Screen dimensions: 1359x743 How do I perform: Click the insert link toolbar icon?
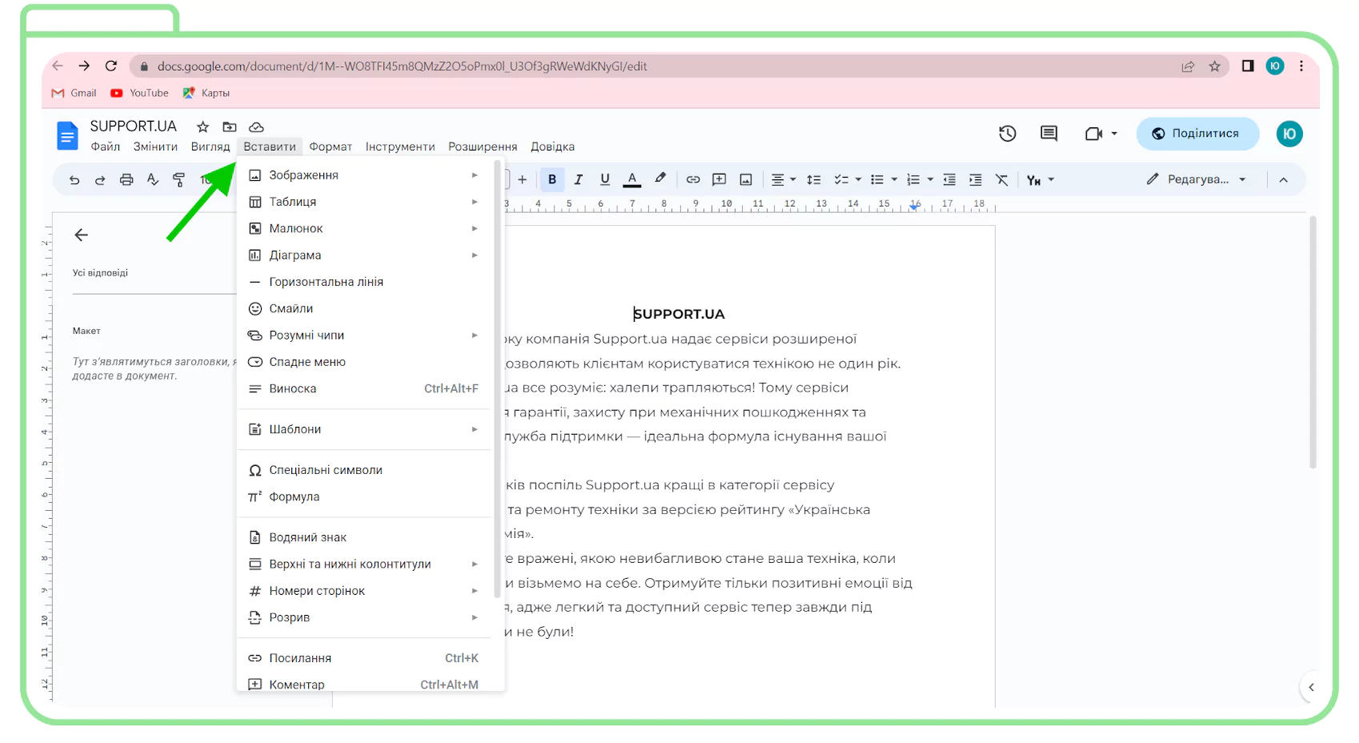(x=693, y=179)
